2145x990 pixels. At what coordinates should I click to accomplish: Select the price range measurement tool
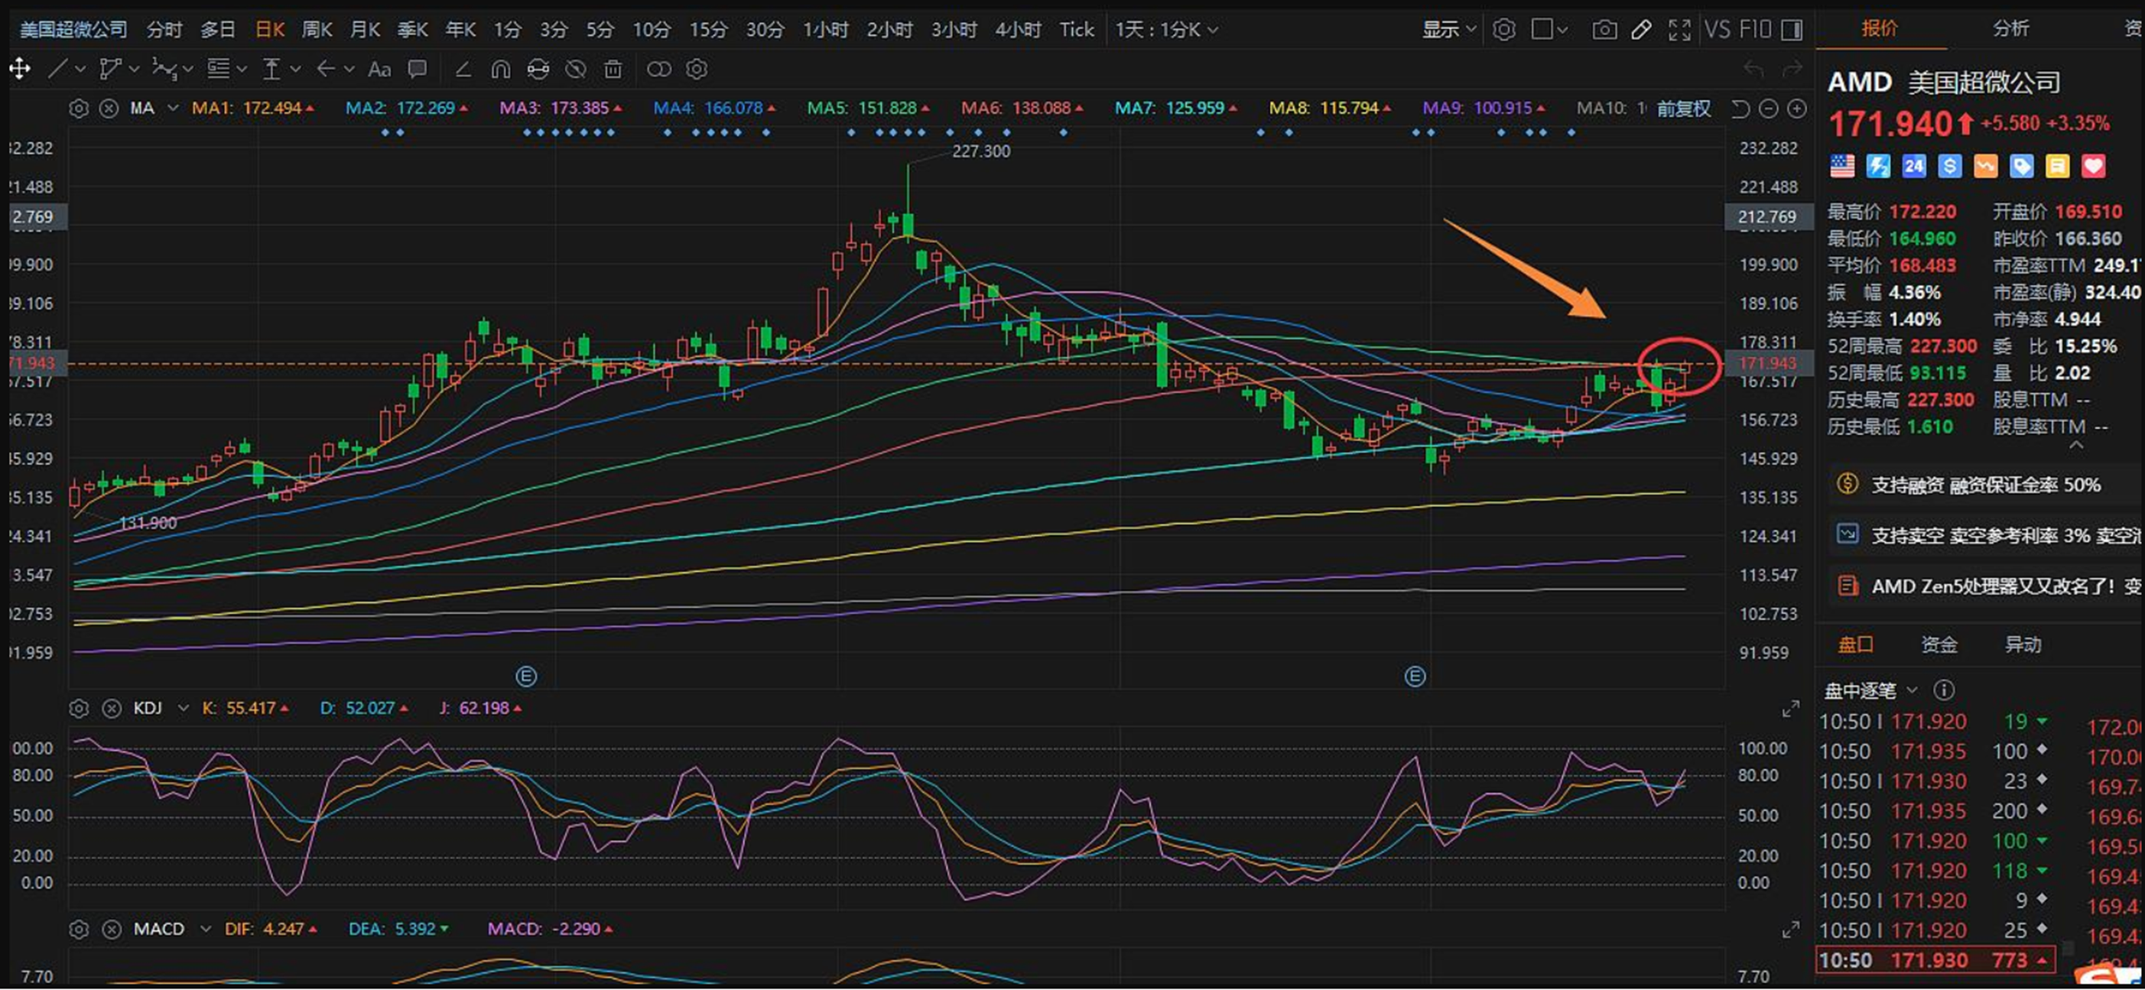tap(271, 69)
